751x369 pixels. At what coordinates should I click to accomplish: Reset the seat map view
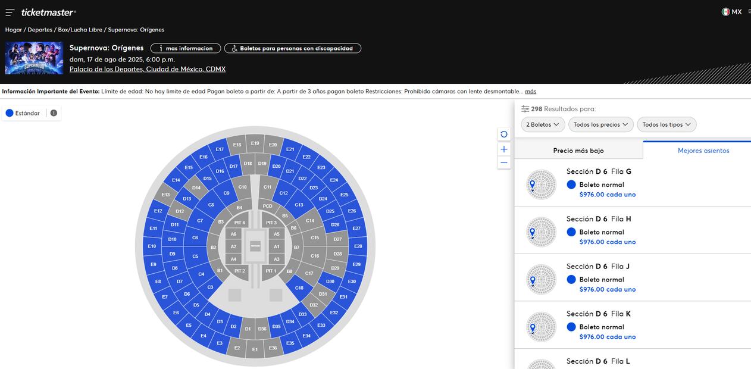click(x=504, y=135)
